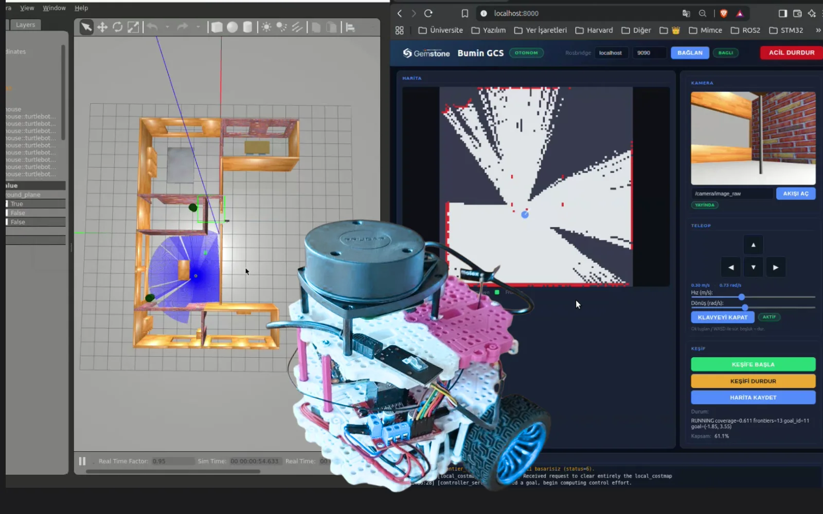
Task: Open the Mimce bookmarks folder
Action: pos(705,30)
